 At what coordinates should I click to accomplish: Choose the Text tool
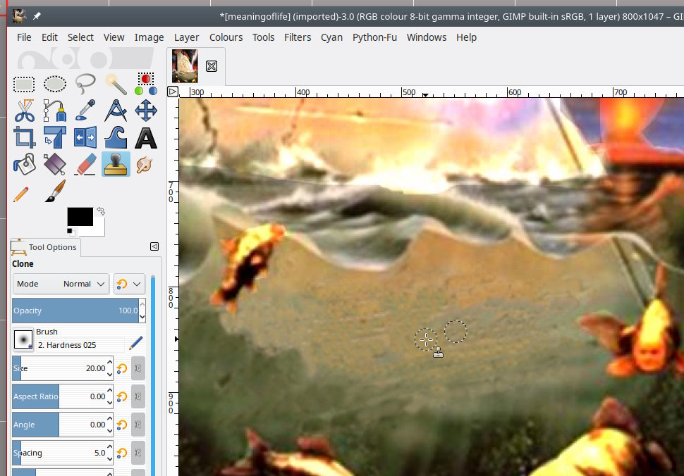pyautogui.click(x=146, y=138)
